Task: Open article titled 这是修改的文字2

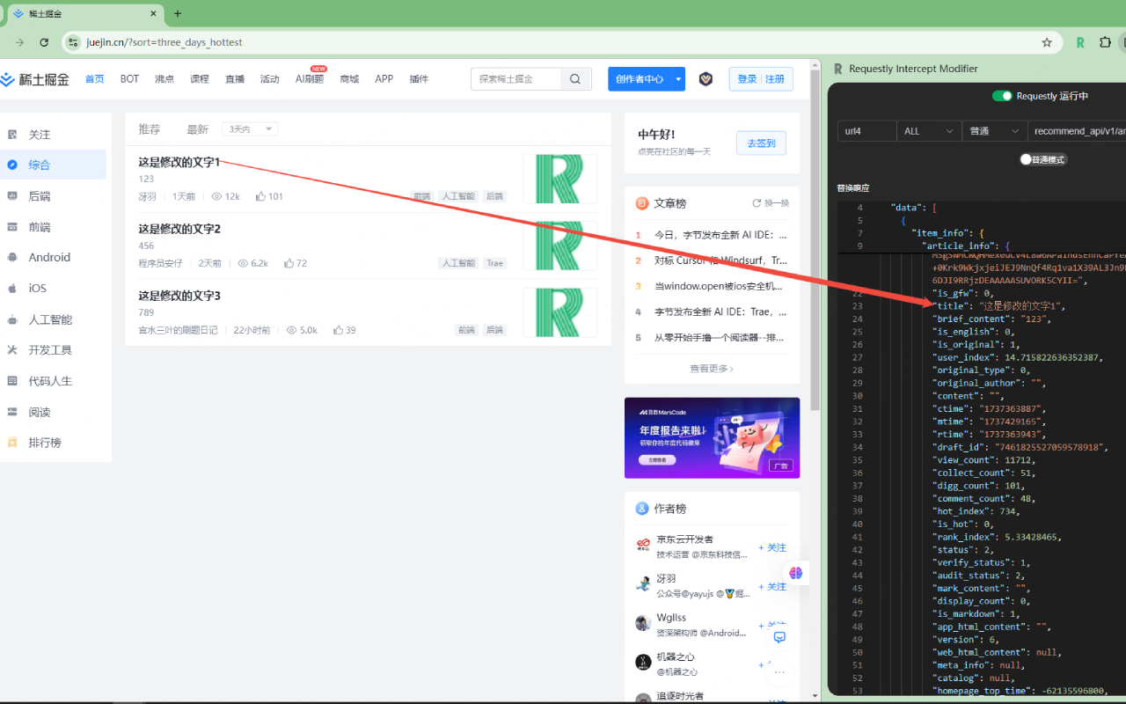Action: coord(179,229)
